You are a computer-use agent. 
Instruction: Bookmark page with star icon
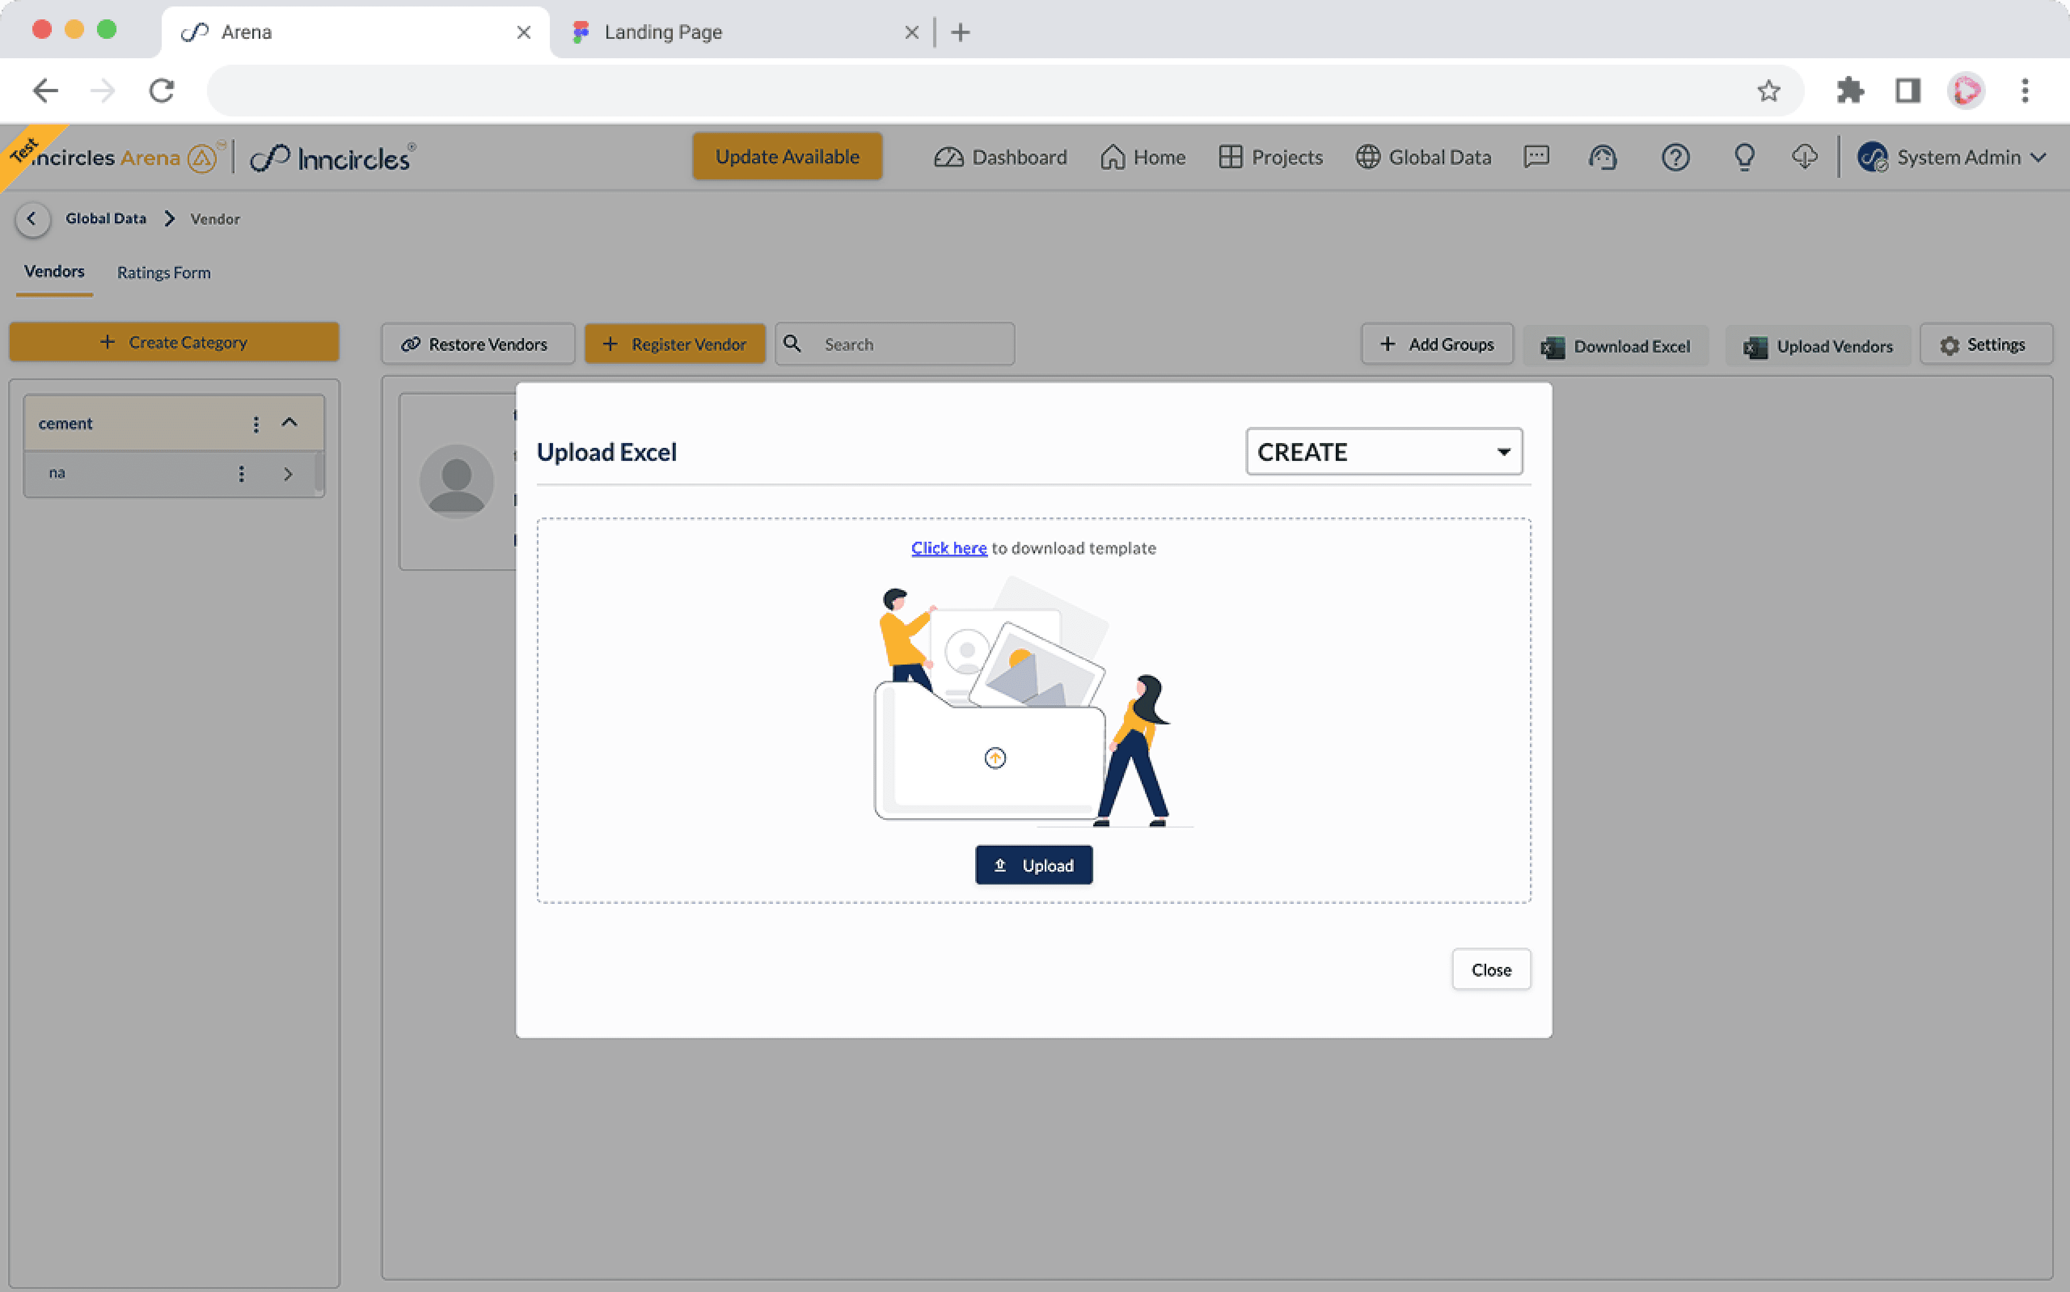1769,91
